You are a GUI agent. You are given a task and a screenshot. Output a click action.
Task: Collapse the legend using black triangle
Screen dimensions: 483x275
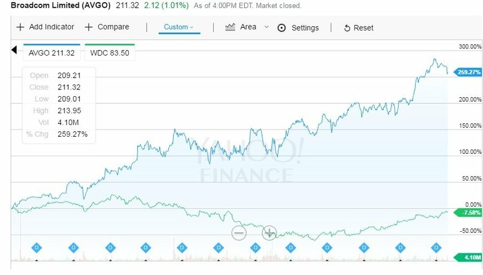coord(15,51)
